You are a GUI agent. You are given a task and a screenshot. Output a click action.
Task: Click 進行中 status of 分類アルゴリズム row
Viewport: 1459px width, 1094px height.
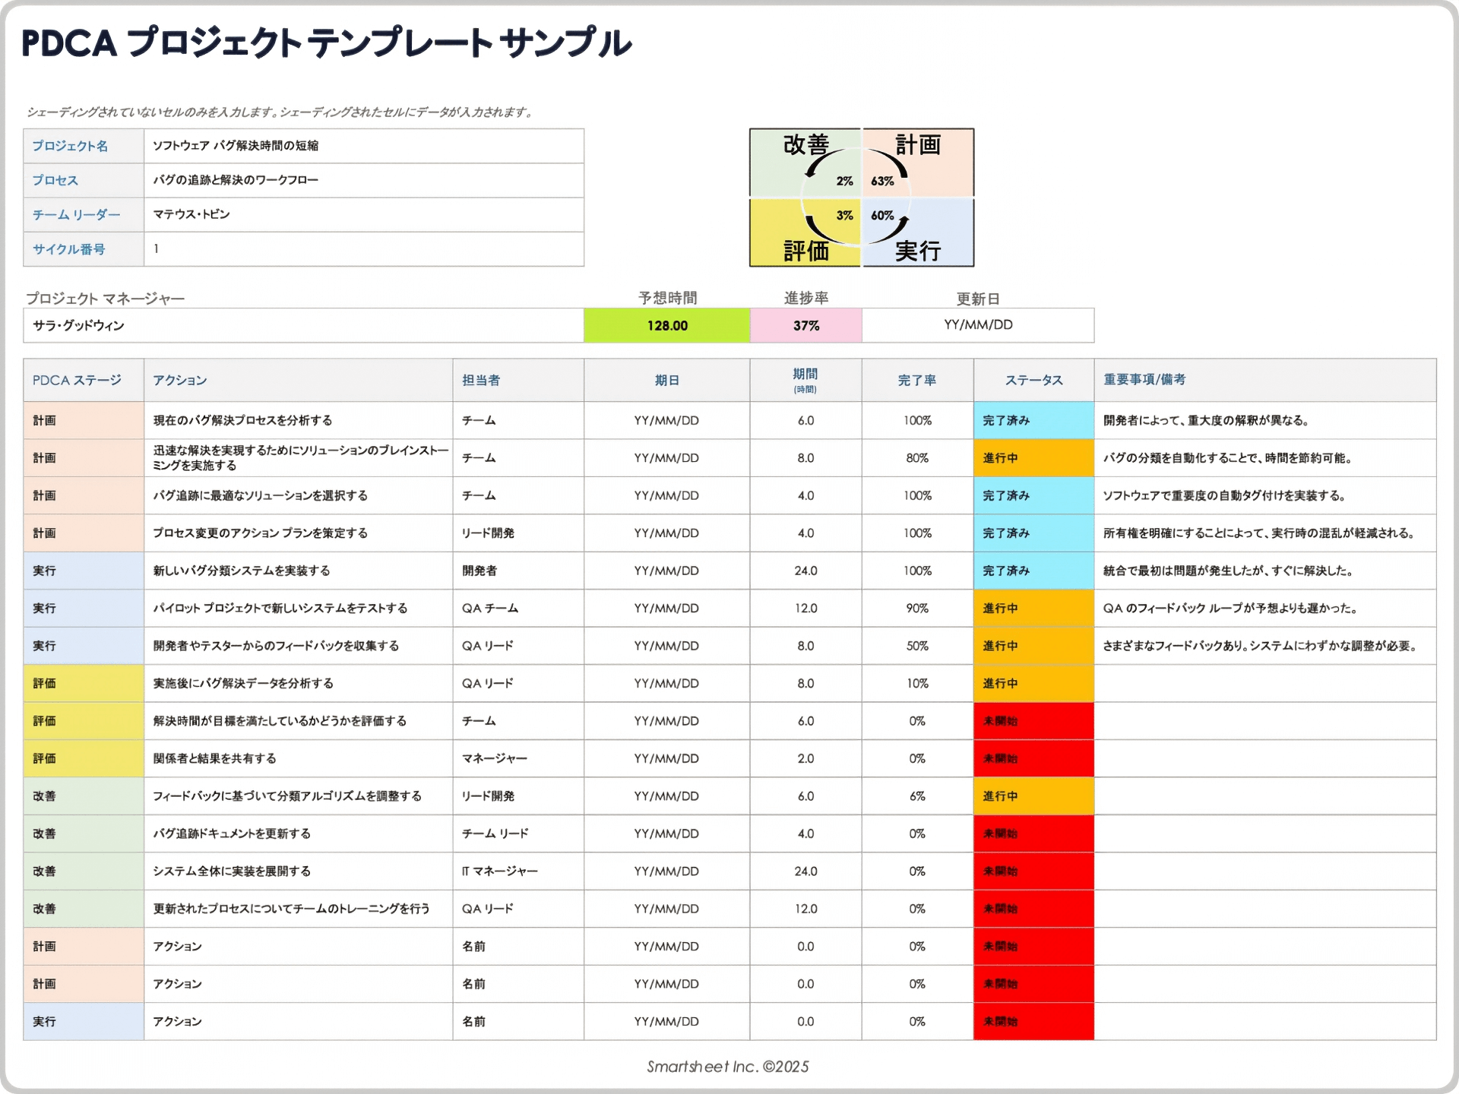(1034, 796)
